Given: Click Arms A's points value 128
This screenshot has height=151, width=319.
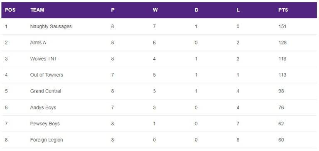Looking at the screenshot, I should [282, 42].
